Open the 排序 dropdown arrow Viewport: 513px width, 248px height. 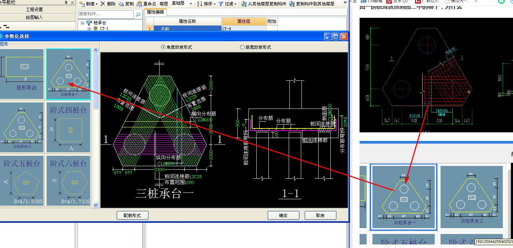pyautogui.click(x=215, y=4)
